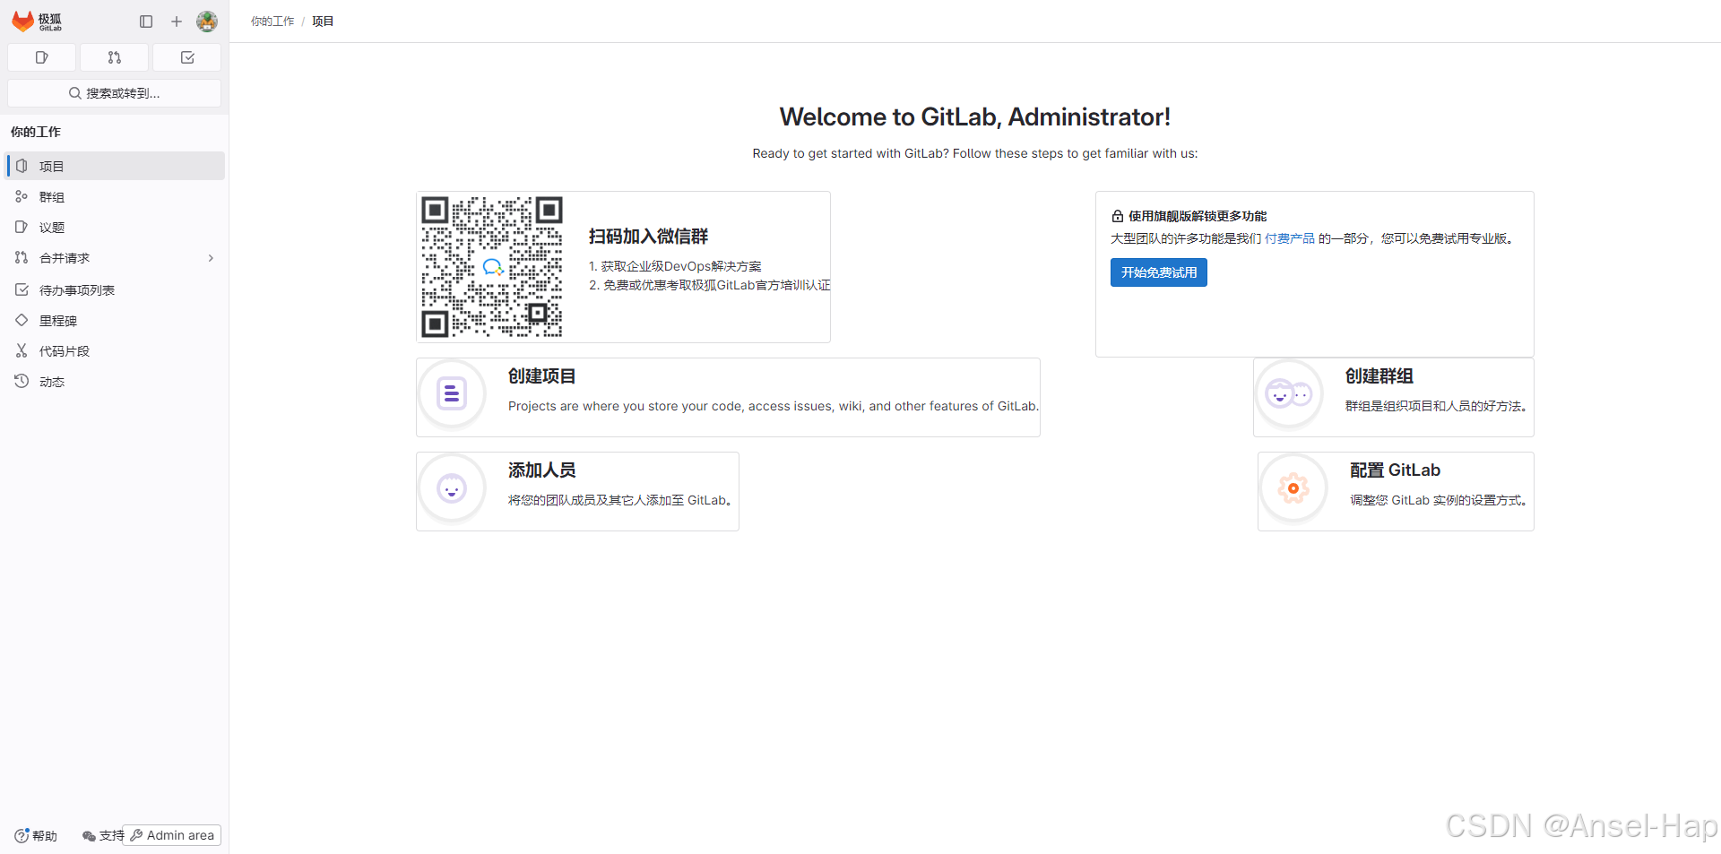Viewport: 1721px width, 854px height.
Task: Click the 添加人员 face illustration
Action: (452, 488)
